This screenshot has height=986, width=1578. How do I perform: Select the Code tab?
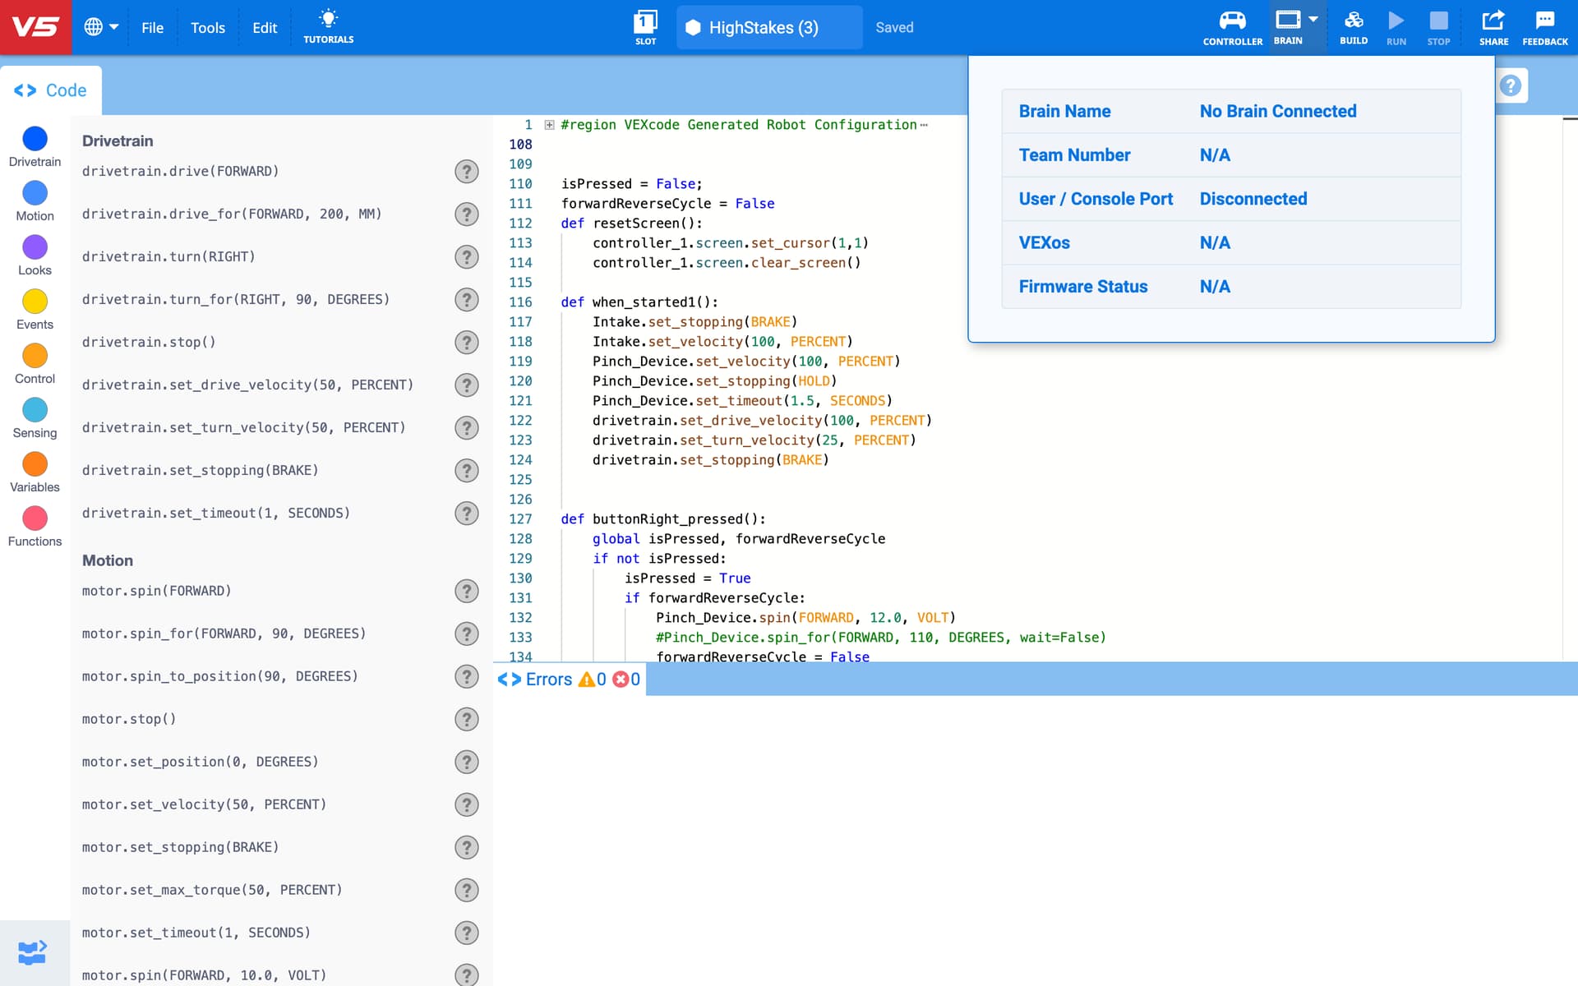pyautogui.click(x=50, y=90)
